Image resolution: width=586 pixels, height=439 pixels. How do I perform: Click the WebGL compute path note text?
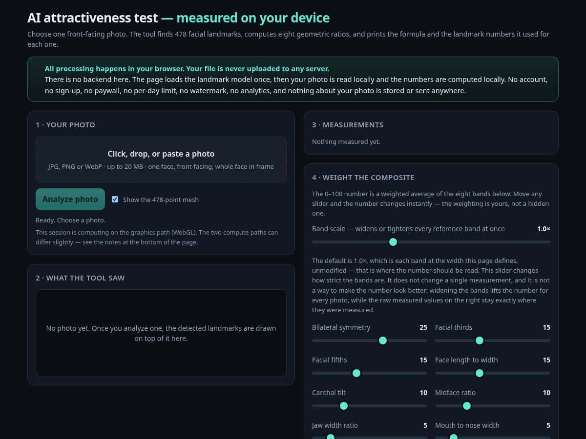click(157, 237)
